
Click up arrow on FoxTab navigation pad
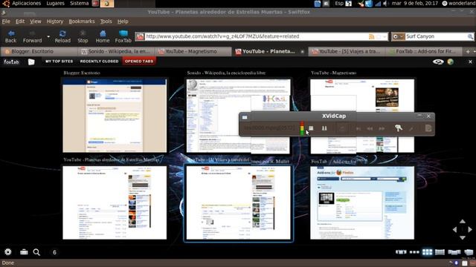click(463, 222)
